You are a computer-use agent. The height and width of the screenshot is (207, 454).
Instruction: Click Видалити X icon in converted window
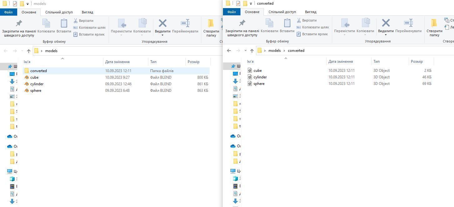386,23
